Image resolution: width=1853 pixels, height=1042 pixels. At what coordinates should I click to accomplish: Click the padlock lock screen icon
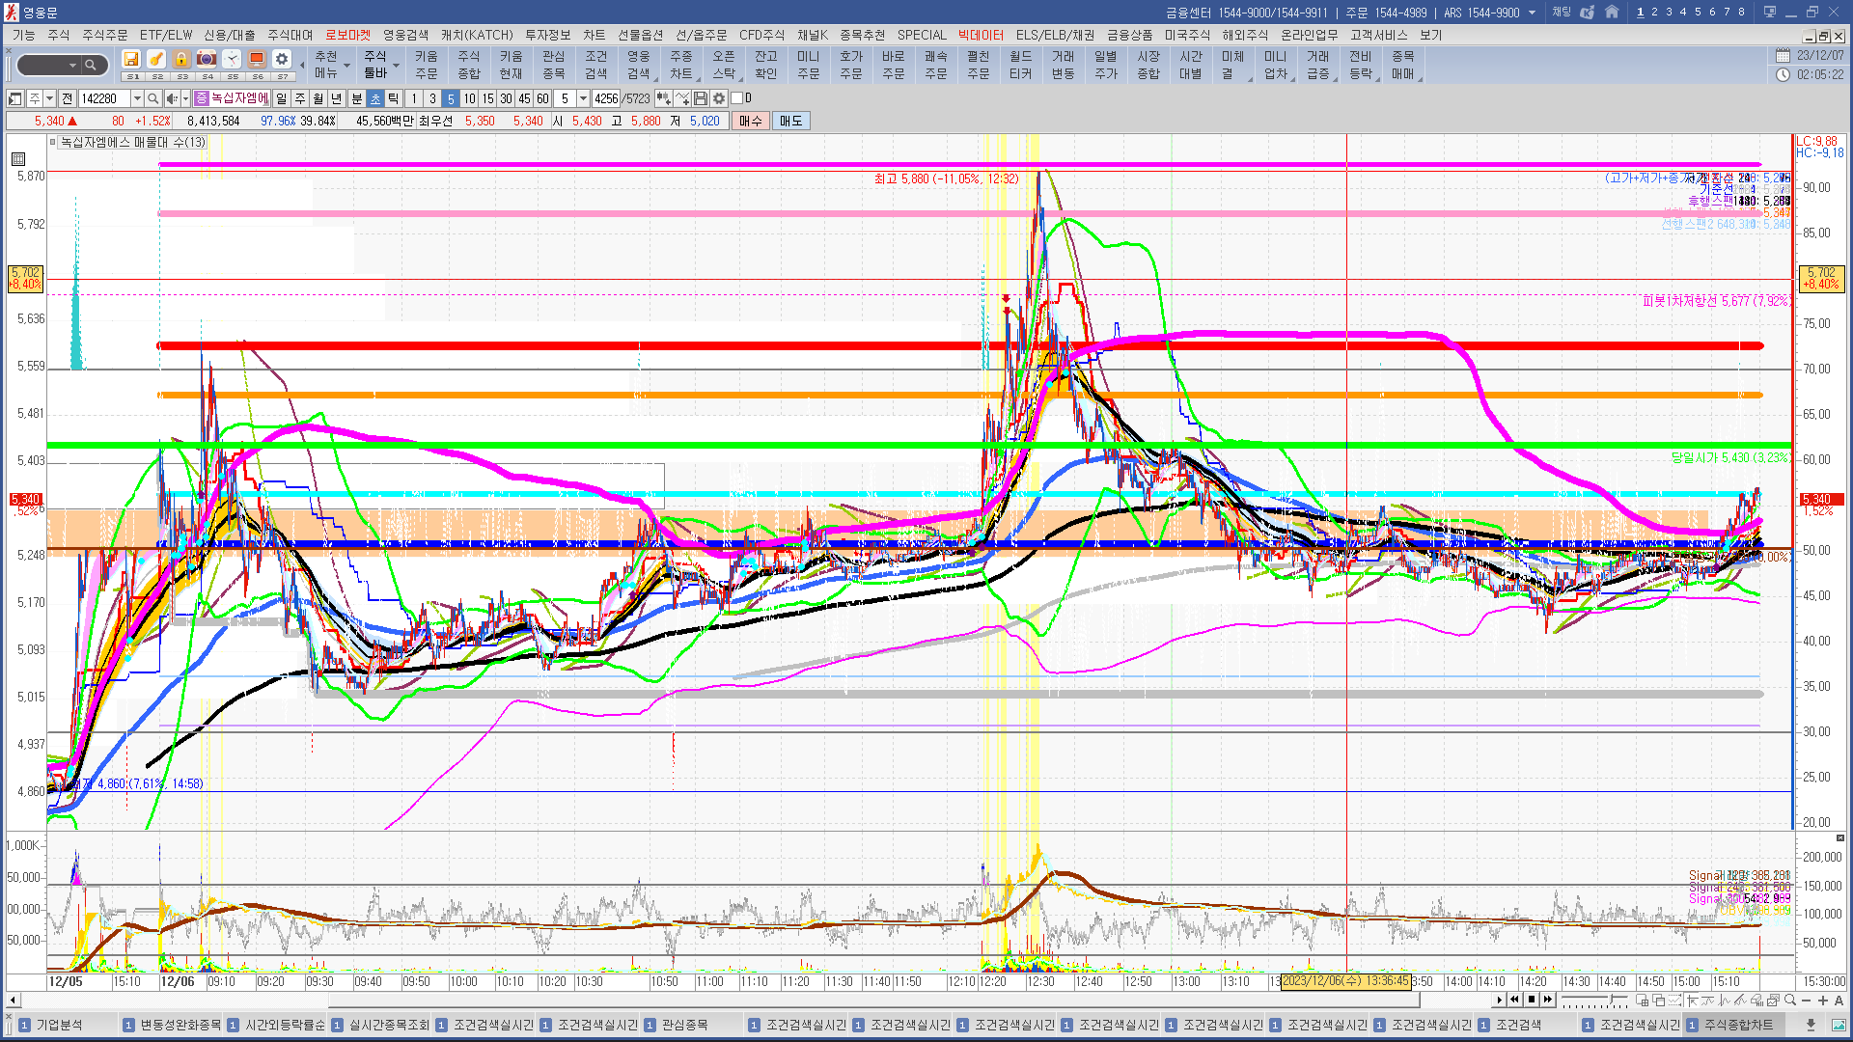click(x=181, y=59)
